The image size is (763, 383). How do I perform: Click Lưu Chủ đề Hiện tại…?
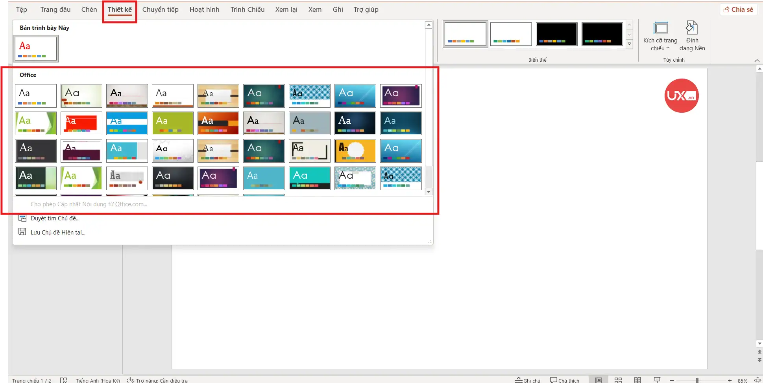[x=57, y=232]
